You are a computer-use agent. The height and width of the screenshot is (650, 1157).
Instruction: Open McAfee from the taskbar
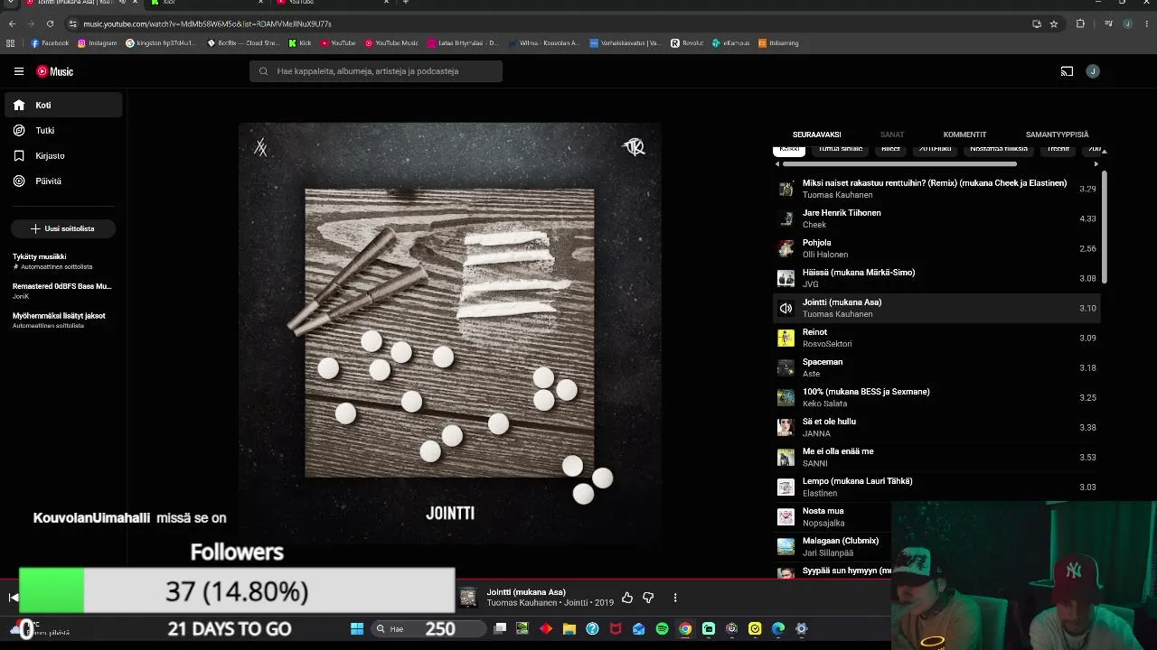pyautogui.click(x=616, y=628)
